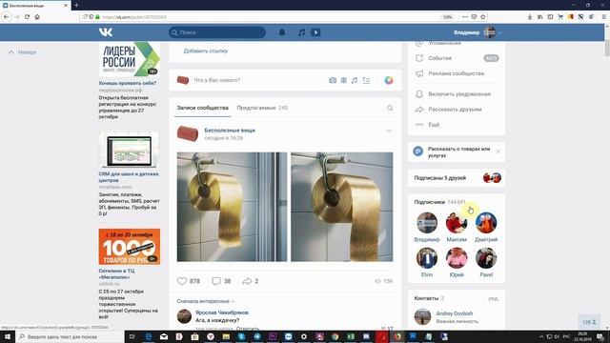610x343 pixels.
Task: Switch to Предлагаемые tab
Action: pyautogui.click(x=262, y=108)
